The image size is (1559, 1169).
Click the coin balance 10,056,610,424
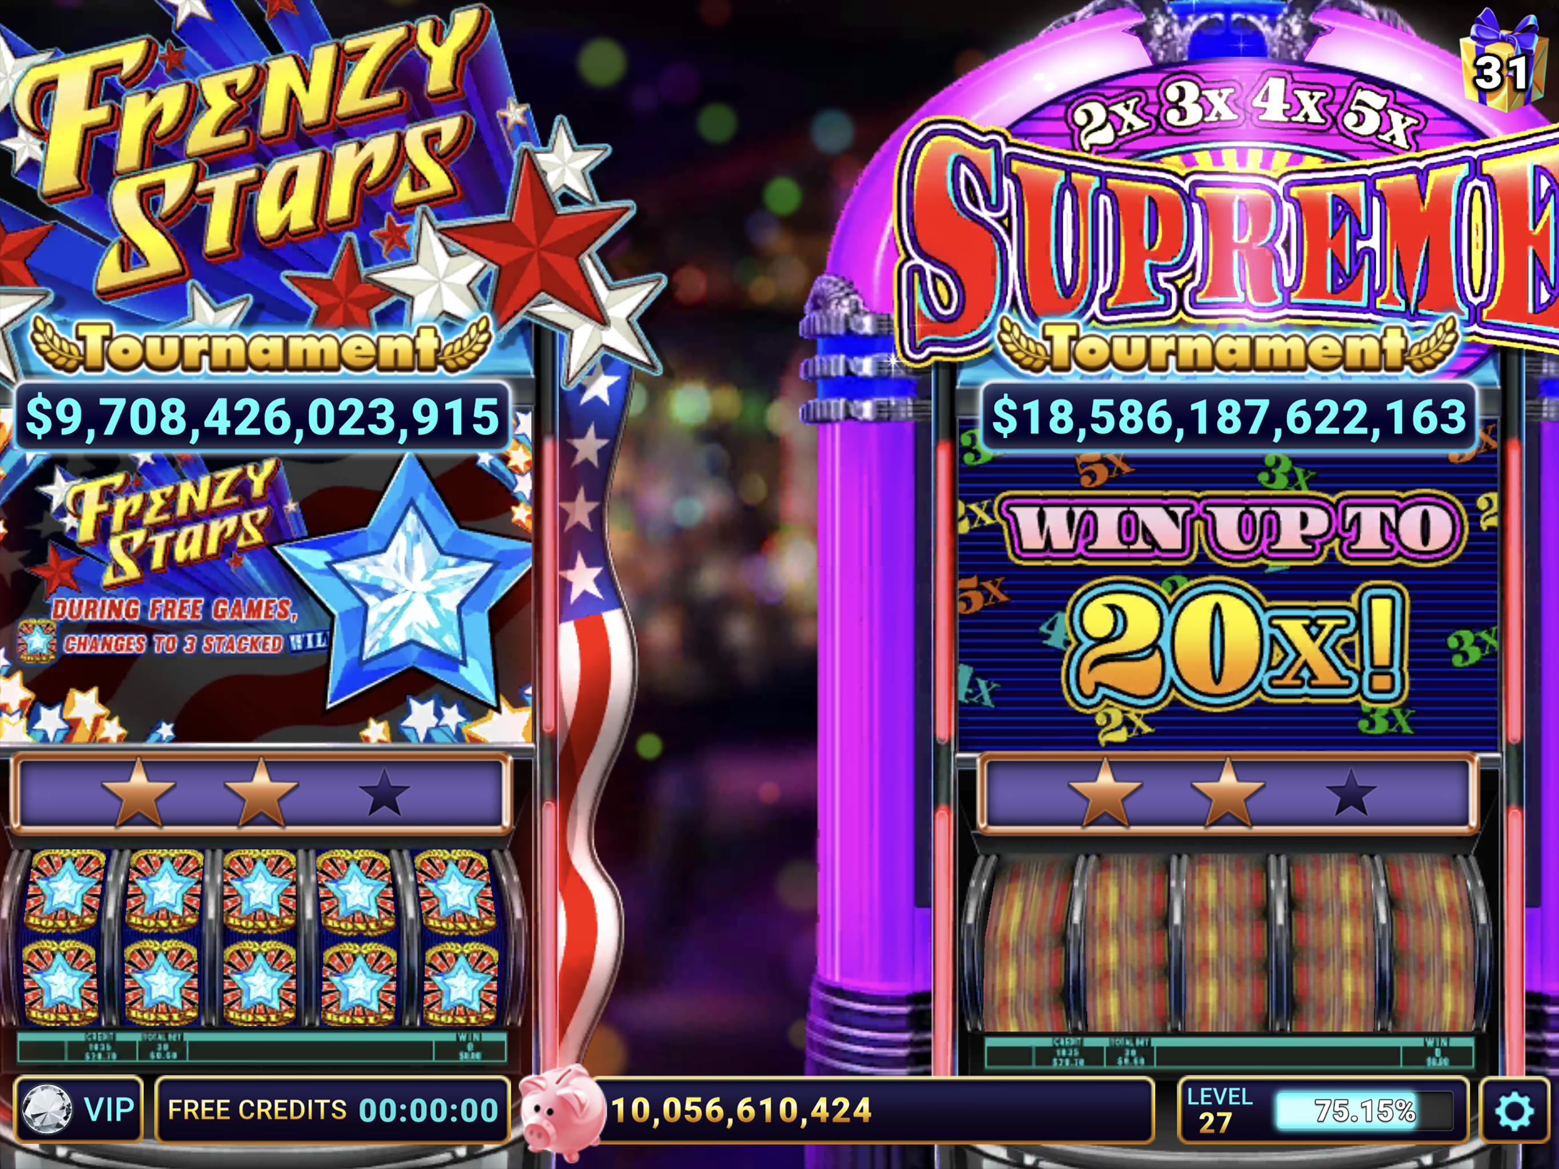tap(741, 1110)
